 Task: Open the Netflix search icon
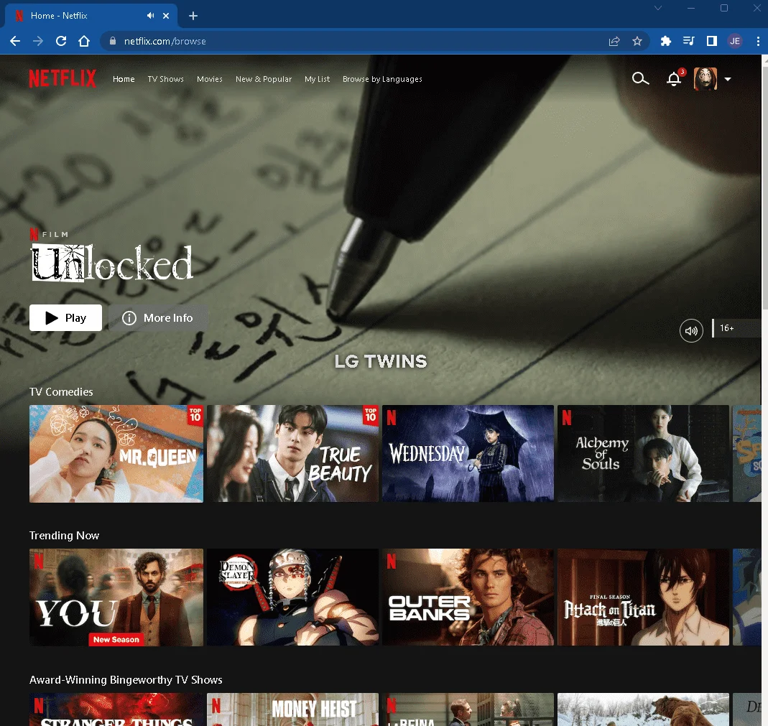(639, 78)
